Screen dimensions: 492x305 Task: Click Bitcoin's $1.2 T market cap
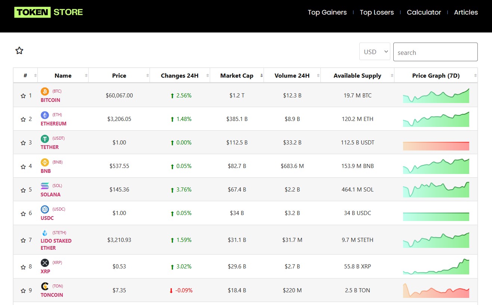point(237,96)
